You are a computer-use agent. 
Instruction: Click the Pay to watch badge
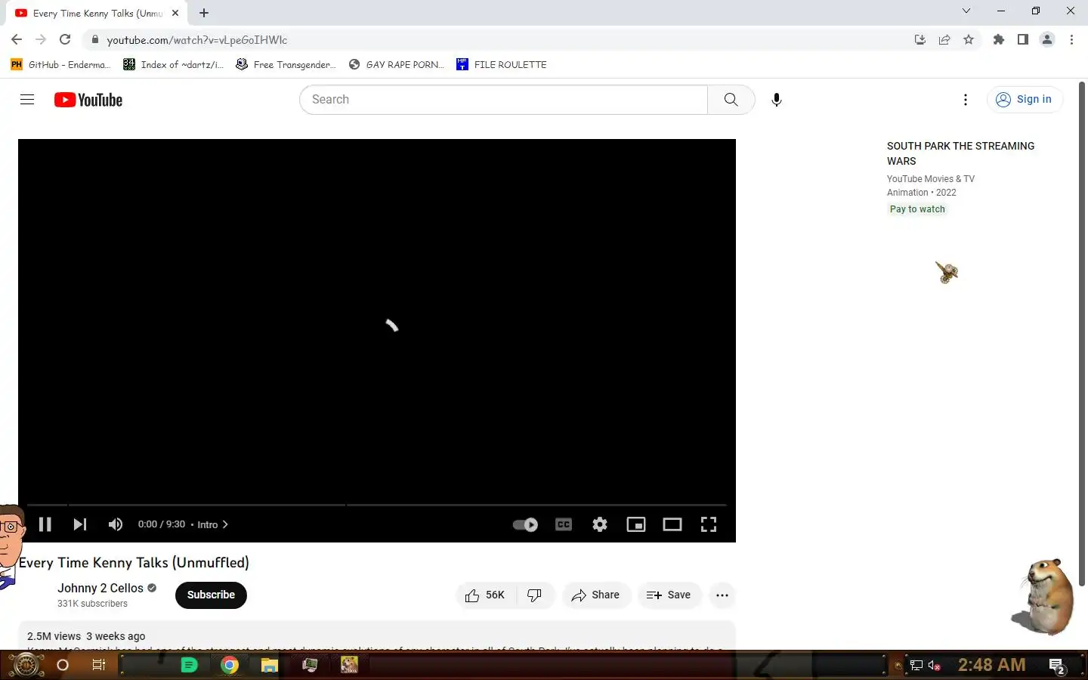pos(917,209)
